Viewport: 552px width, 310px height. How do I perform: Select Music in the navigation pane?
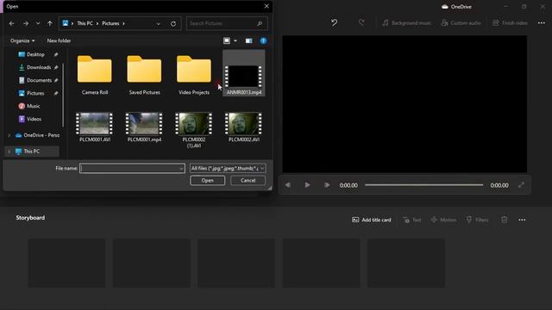coord(33,106)
